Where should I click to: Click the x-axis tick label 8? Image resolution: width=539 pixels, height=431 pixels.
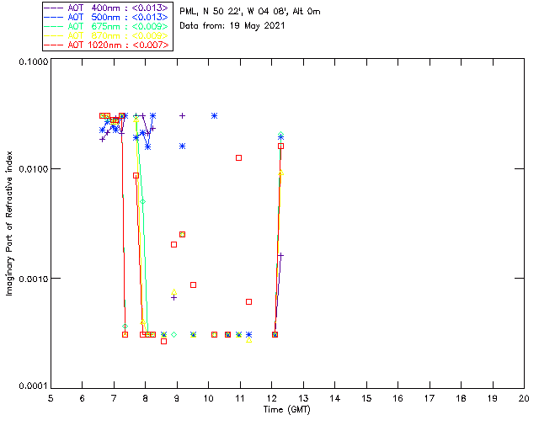click(x=146, y=398)
